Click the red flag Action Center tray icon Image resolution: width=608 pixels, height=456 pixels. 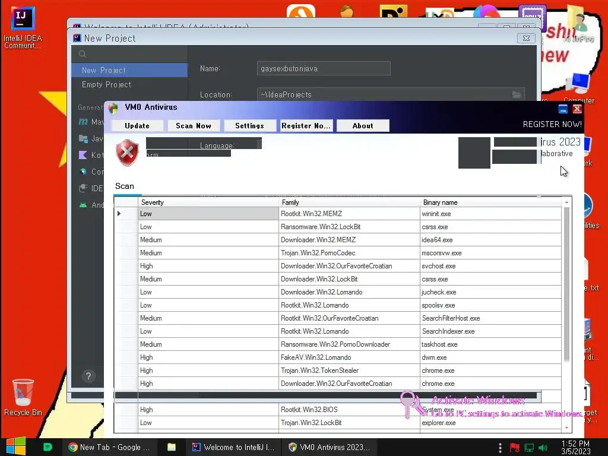(515, 448)
